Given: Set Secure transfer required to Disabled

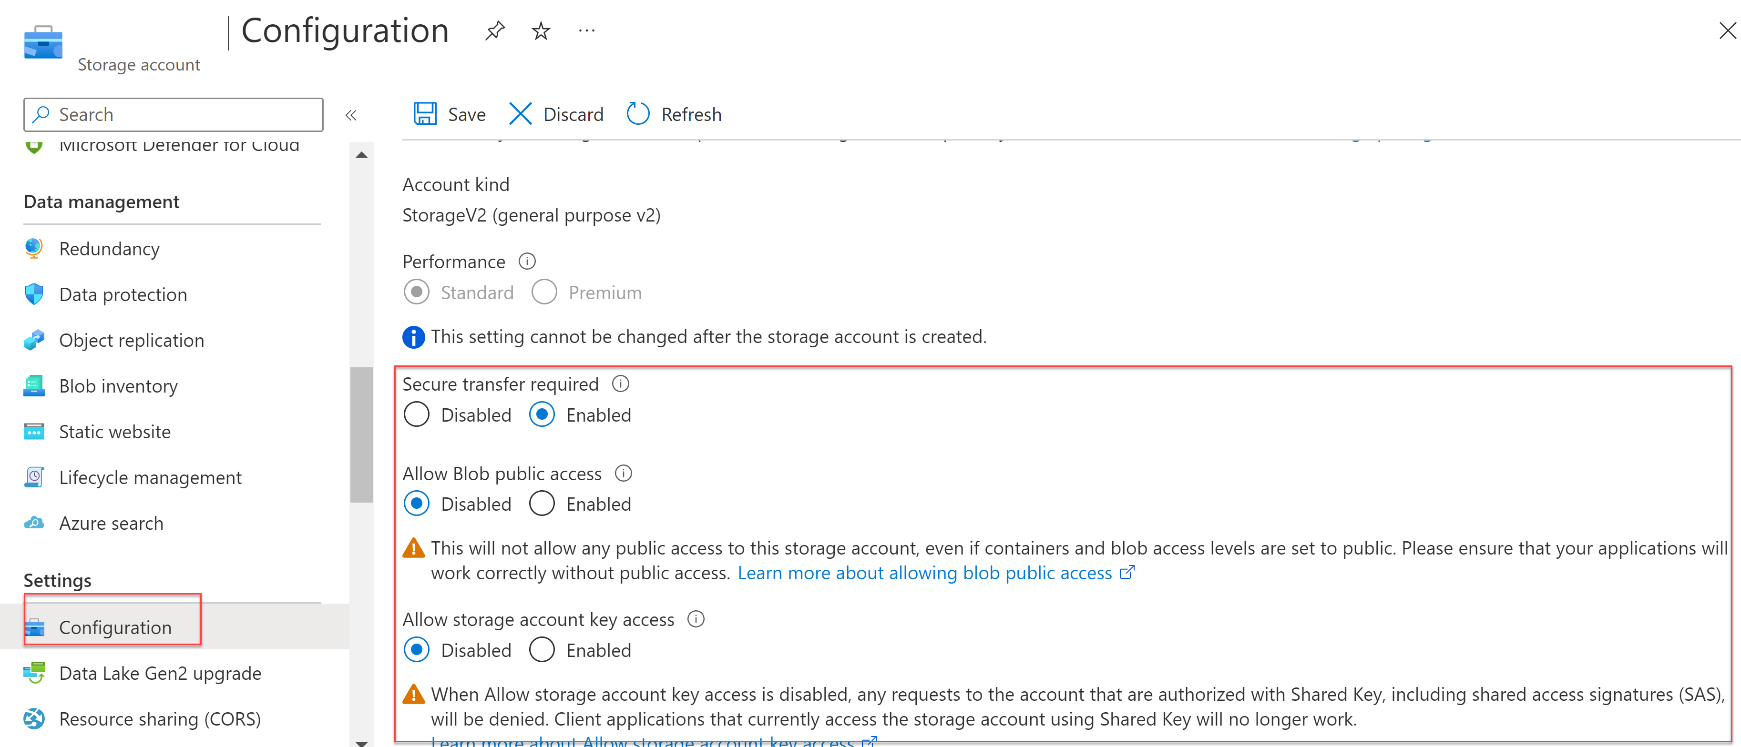Looking at the screenshot, I should tap(416, 414).
